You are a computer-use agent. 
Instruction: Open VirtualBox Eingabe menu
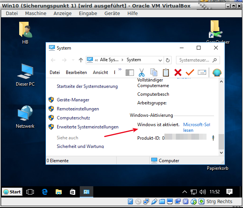coord(88,14)
